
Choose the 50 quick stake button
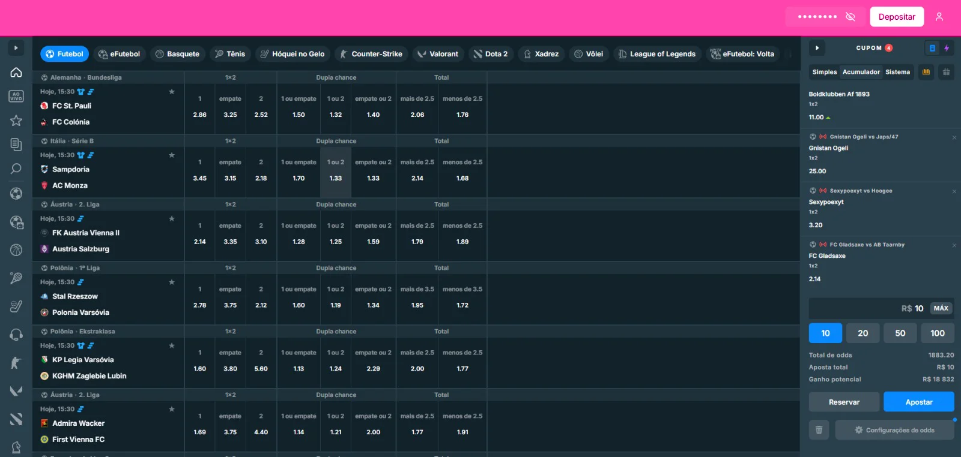(900, 333)
